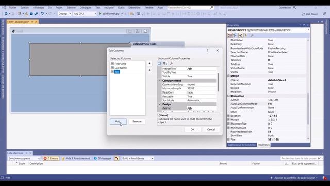Open the Déboguer menu

86,8
